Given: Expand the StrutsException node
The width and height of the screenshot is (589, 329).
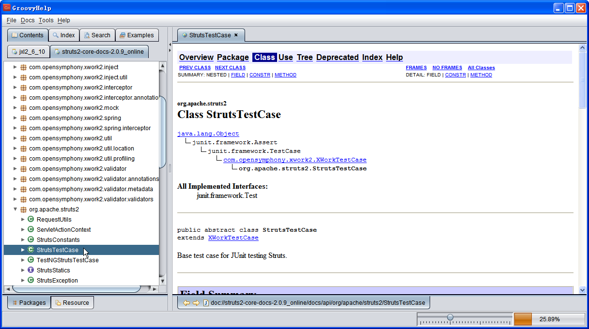Looking at the screenshot, I should click(23, 281).
